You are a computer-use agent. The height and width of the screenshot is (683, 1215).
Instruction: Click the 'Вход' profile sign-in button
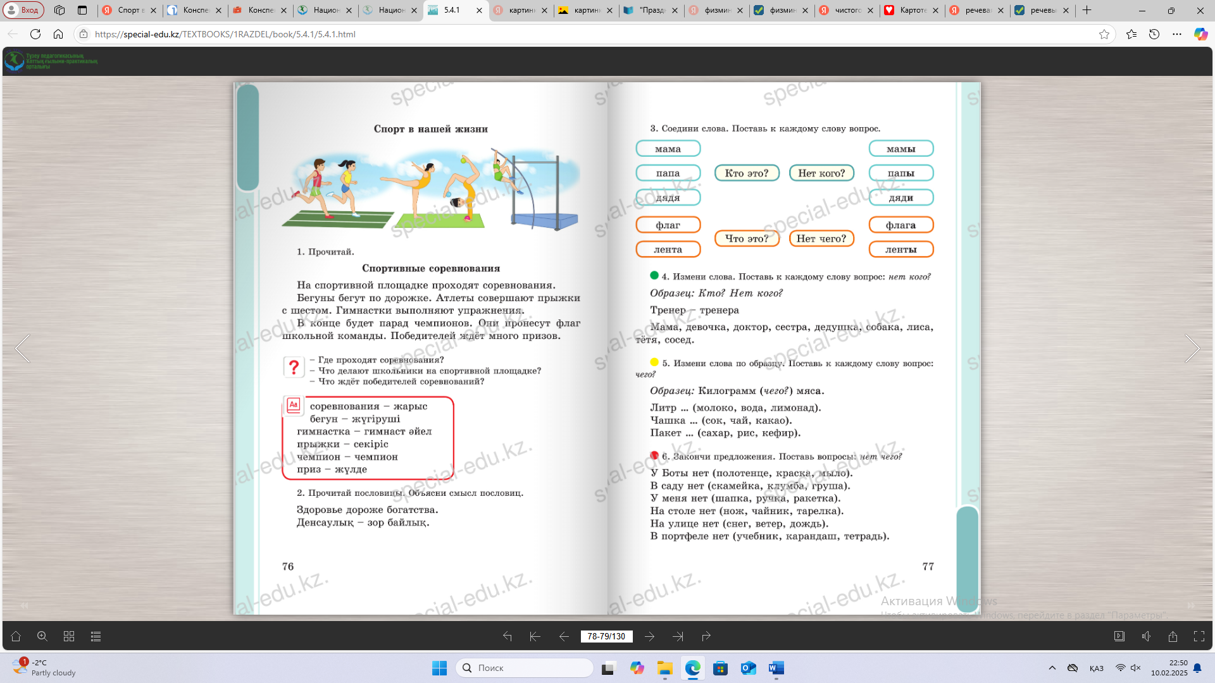[23, 10]
